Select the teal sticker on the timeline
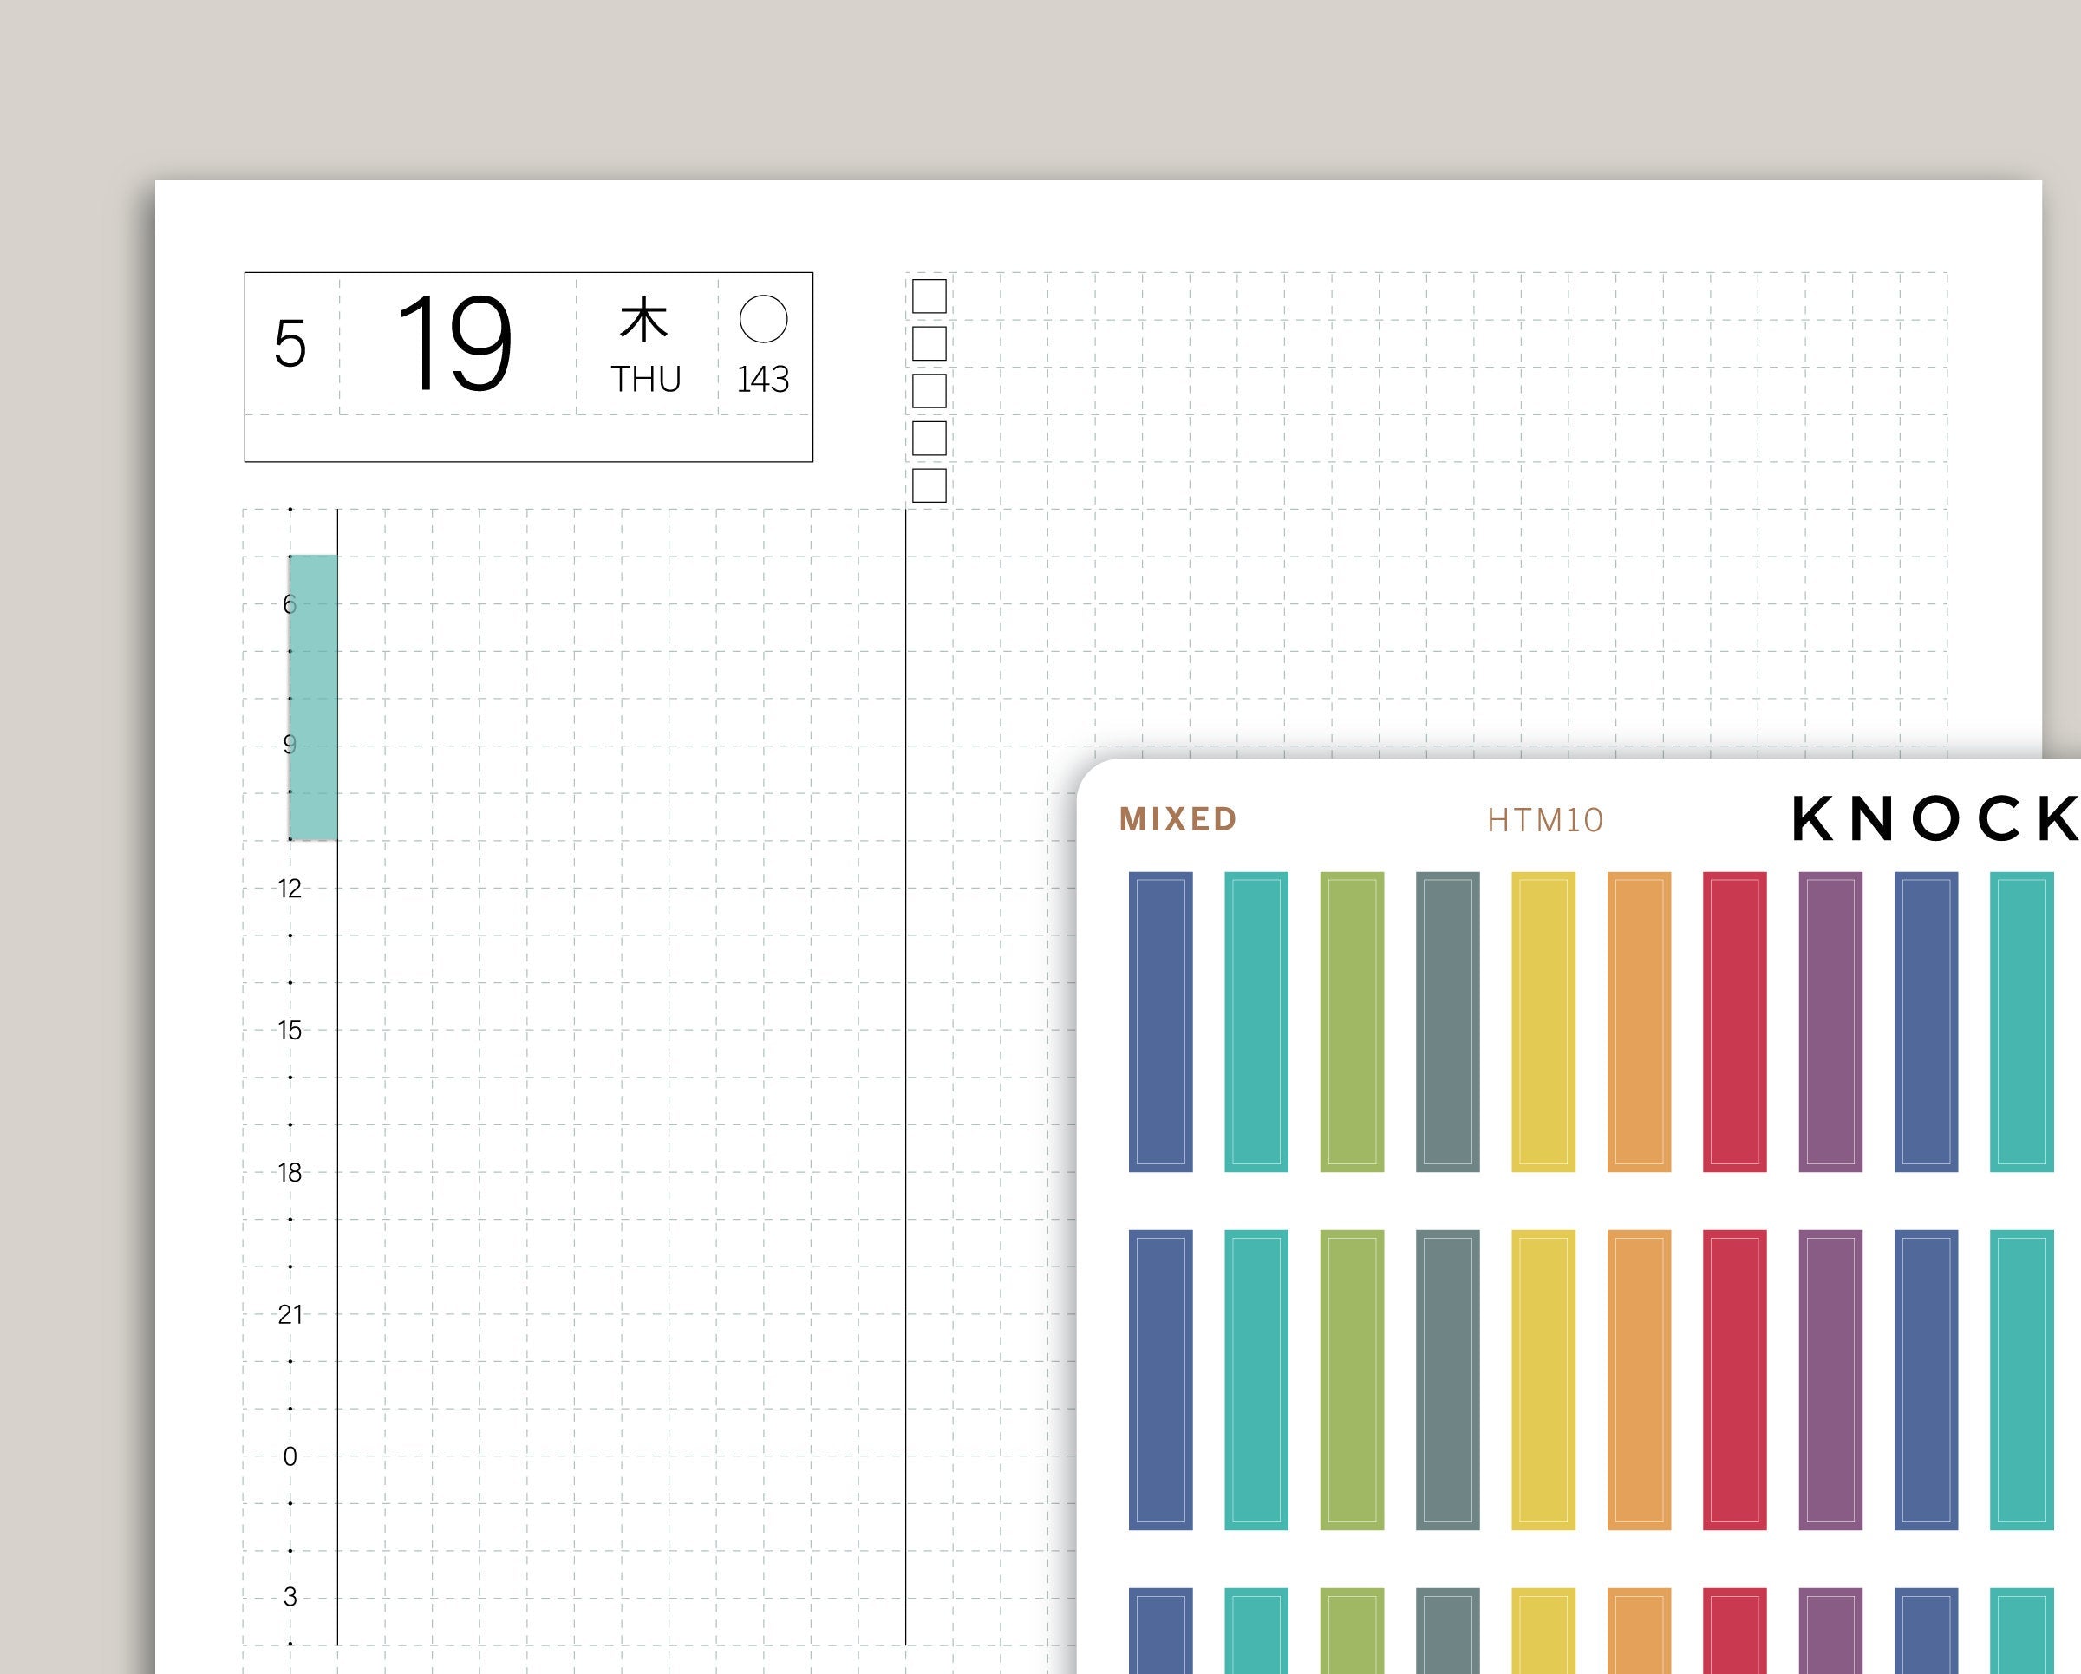This screenshot has width=2081, height=1674. point(314,697)
